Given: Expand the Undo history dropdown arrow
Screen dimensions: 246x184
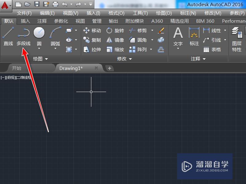Looking at the screenshot, I should (x=71, y=4).
